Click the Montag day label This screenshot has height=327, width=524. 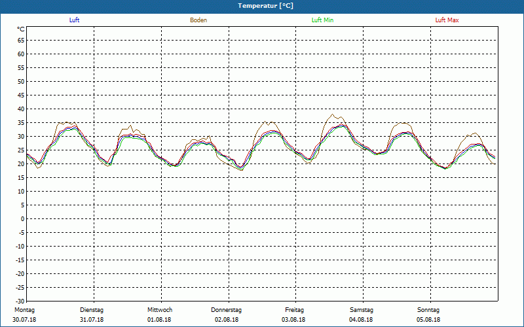pyautogui.click(x=24, y=310)
